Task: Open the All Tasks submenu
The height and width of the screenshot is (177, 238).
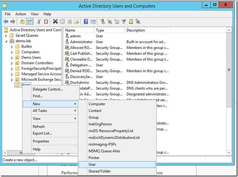Action: pyautogui.click(x=40, y=111)
